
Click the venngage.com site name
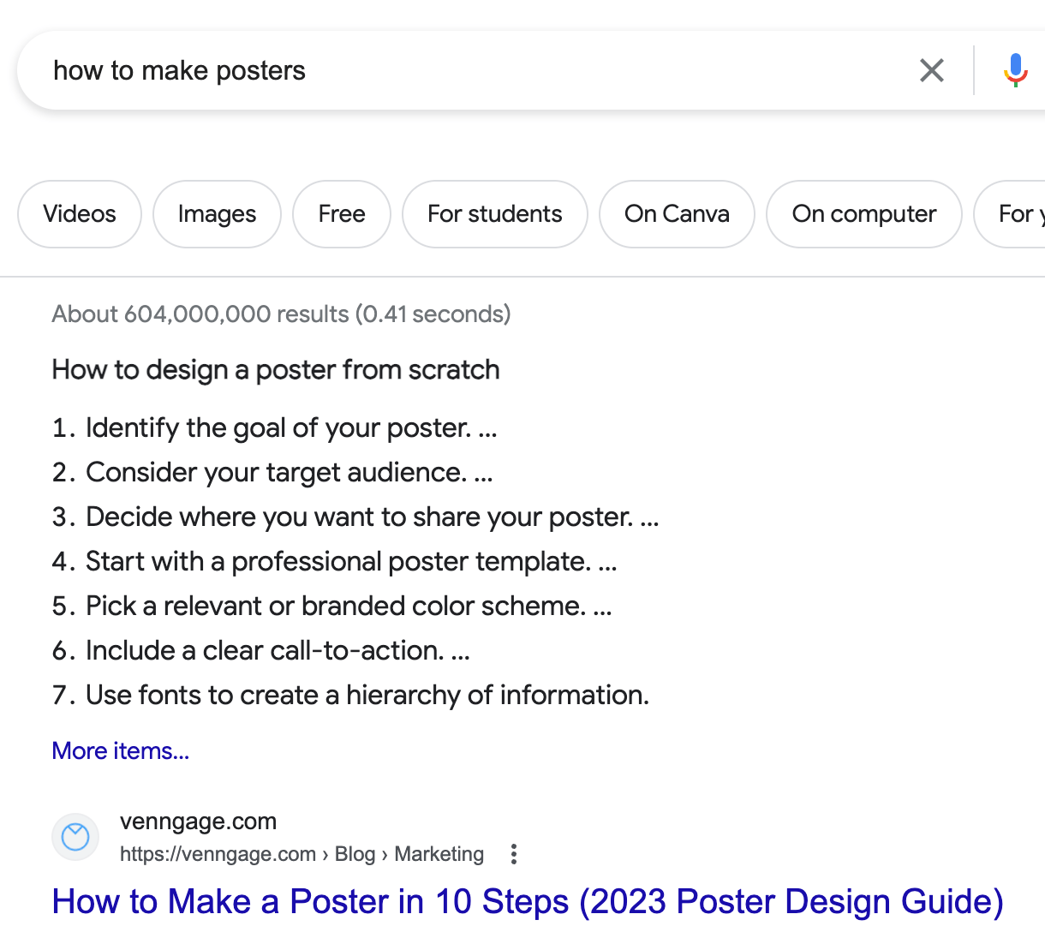(199, 821)
